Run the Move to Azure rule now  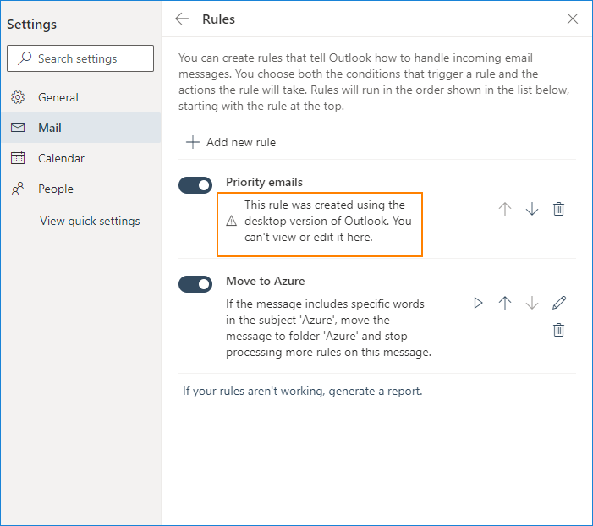tap(479, 303)
